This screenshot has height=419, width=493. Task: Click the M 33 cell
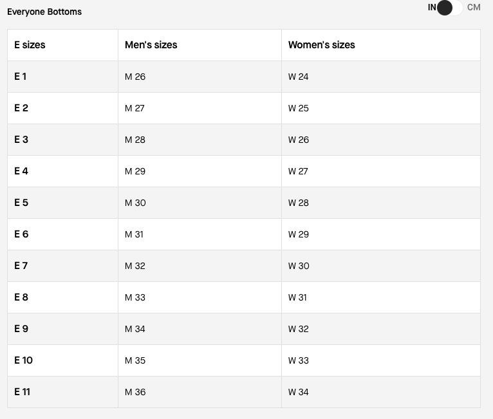pyautogui.click(x=135, y=297)
